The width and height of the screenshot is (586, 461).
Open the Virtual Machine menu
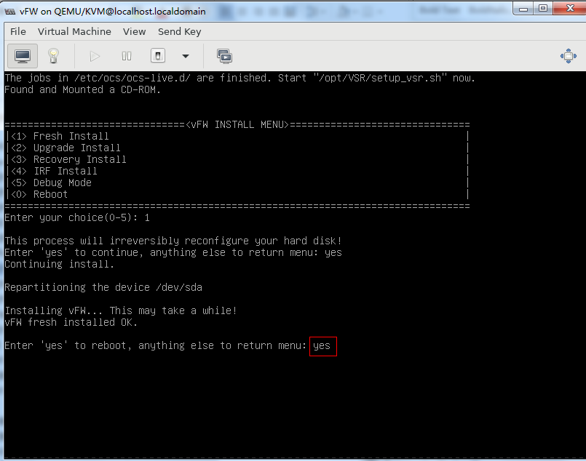pyautogui.click(x=74, y=32)
